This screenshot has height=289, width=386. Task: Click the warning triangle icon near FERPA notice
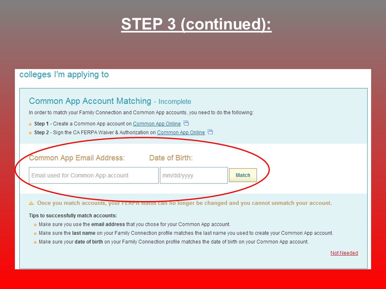(x=31, y=203)
